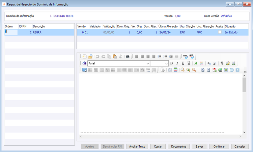Open font dialog icon beside Arial
The width and height of the screenshot is (253, 152).
(x=84, y=63)
